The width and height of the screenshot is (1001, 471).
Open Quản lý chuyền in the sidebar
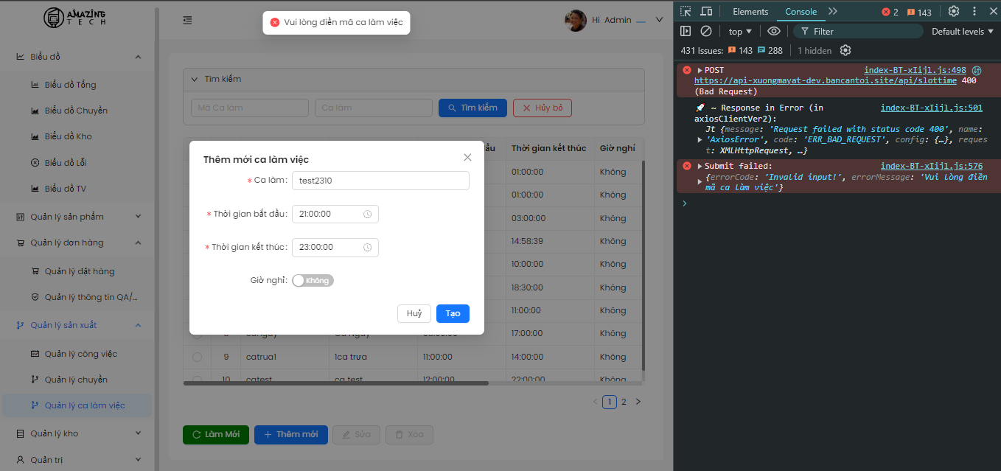click(76, 380)
